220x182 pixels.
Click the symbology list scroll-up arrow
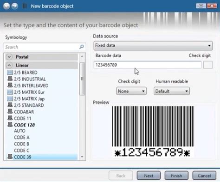coord(82,56)
